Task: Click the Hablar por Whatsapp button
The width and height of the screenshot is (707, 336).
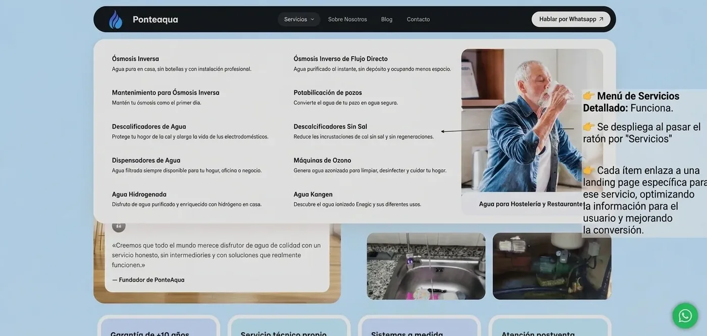Action: tap(571, 19)
